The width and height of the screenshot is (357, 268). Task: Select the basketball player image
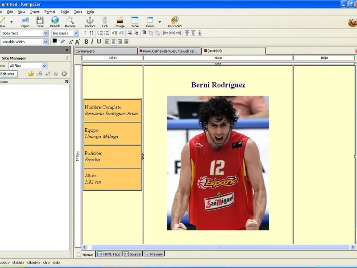click(218, 163)
